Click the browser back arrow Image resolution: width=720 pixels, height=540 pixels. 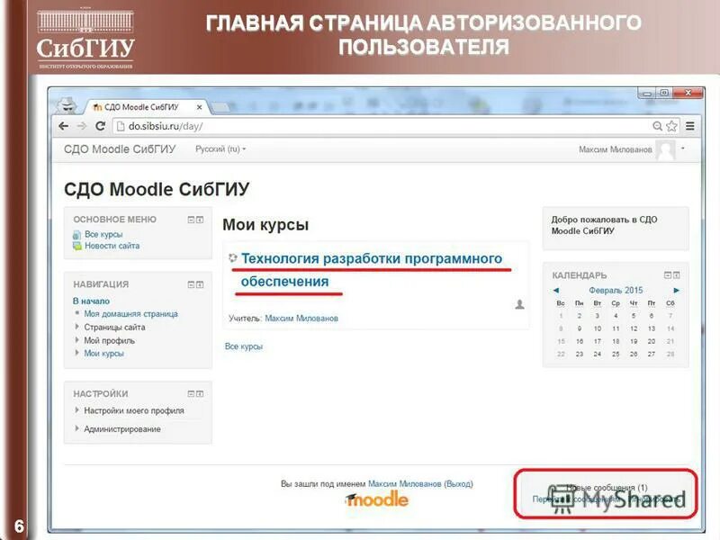(62, 125)
